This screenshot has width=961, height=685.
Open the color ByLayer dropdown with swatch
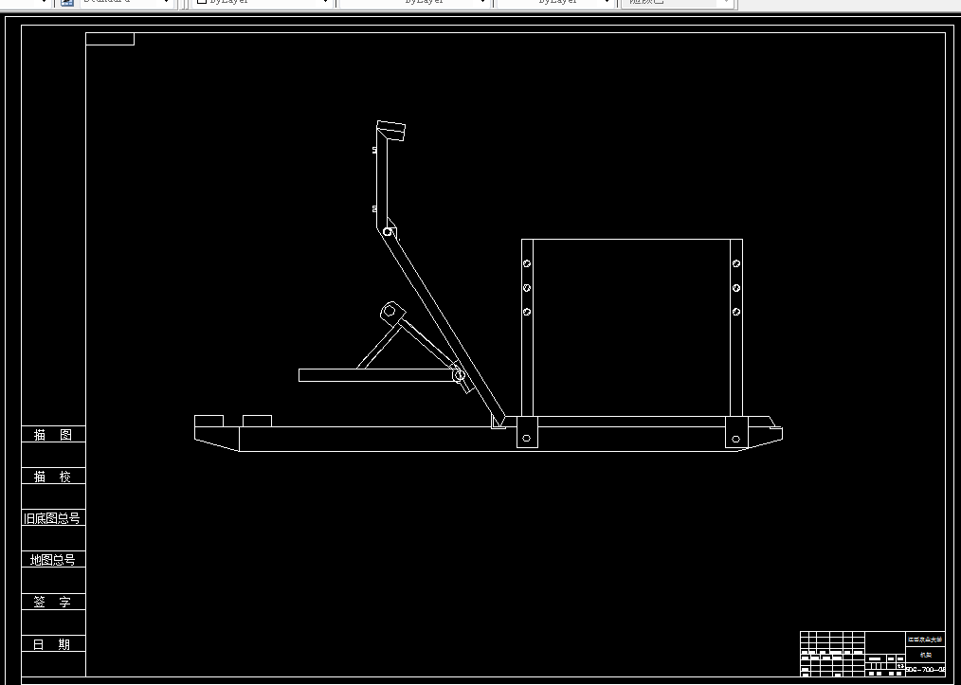coord(262,3)
